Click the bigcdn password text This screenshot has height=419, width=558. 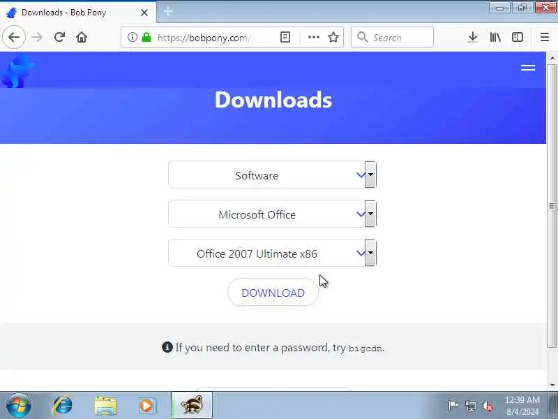tap(365, 348)
